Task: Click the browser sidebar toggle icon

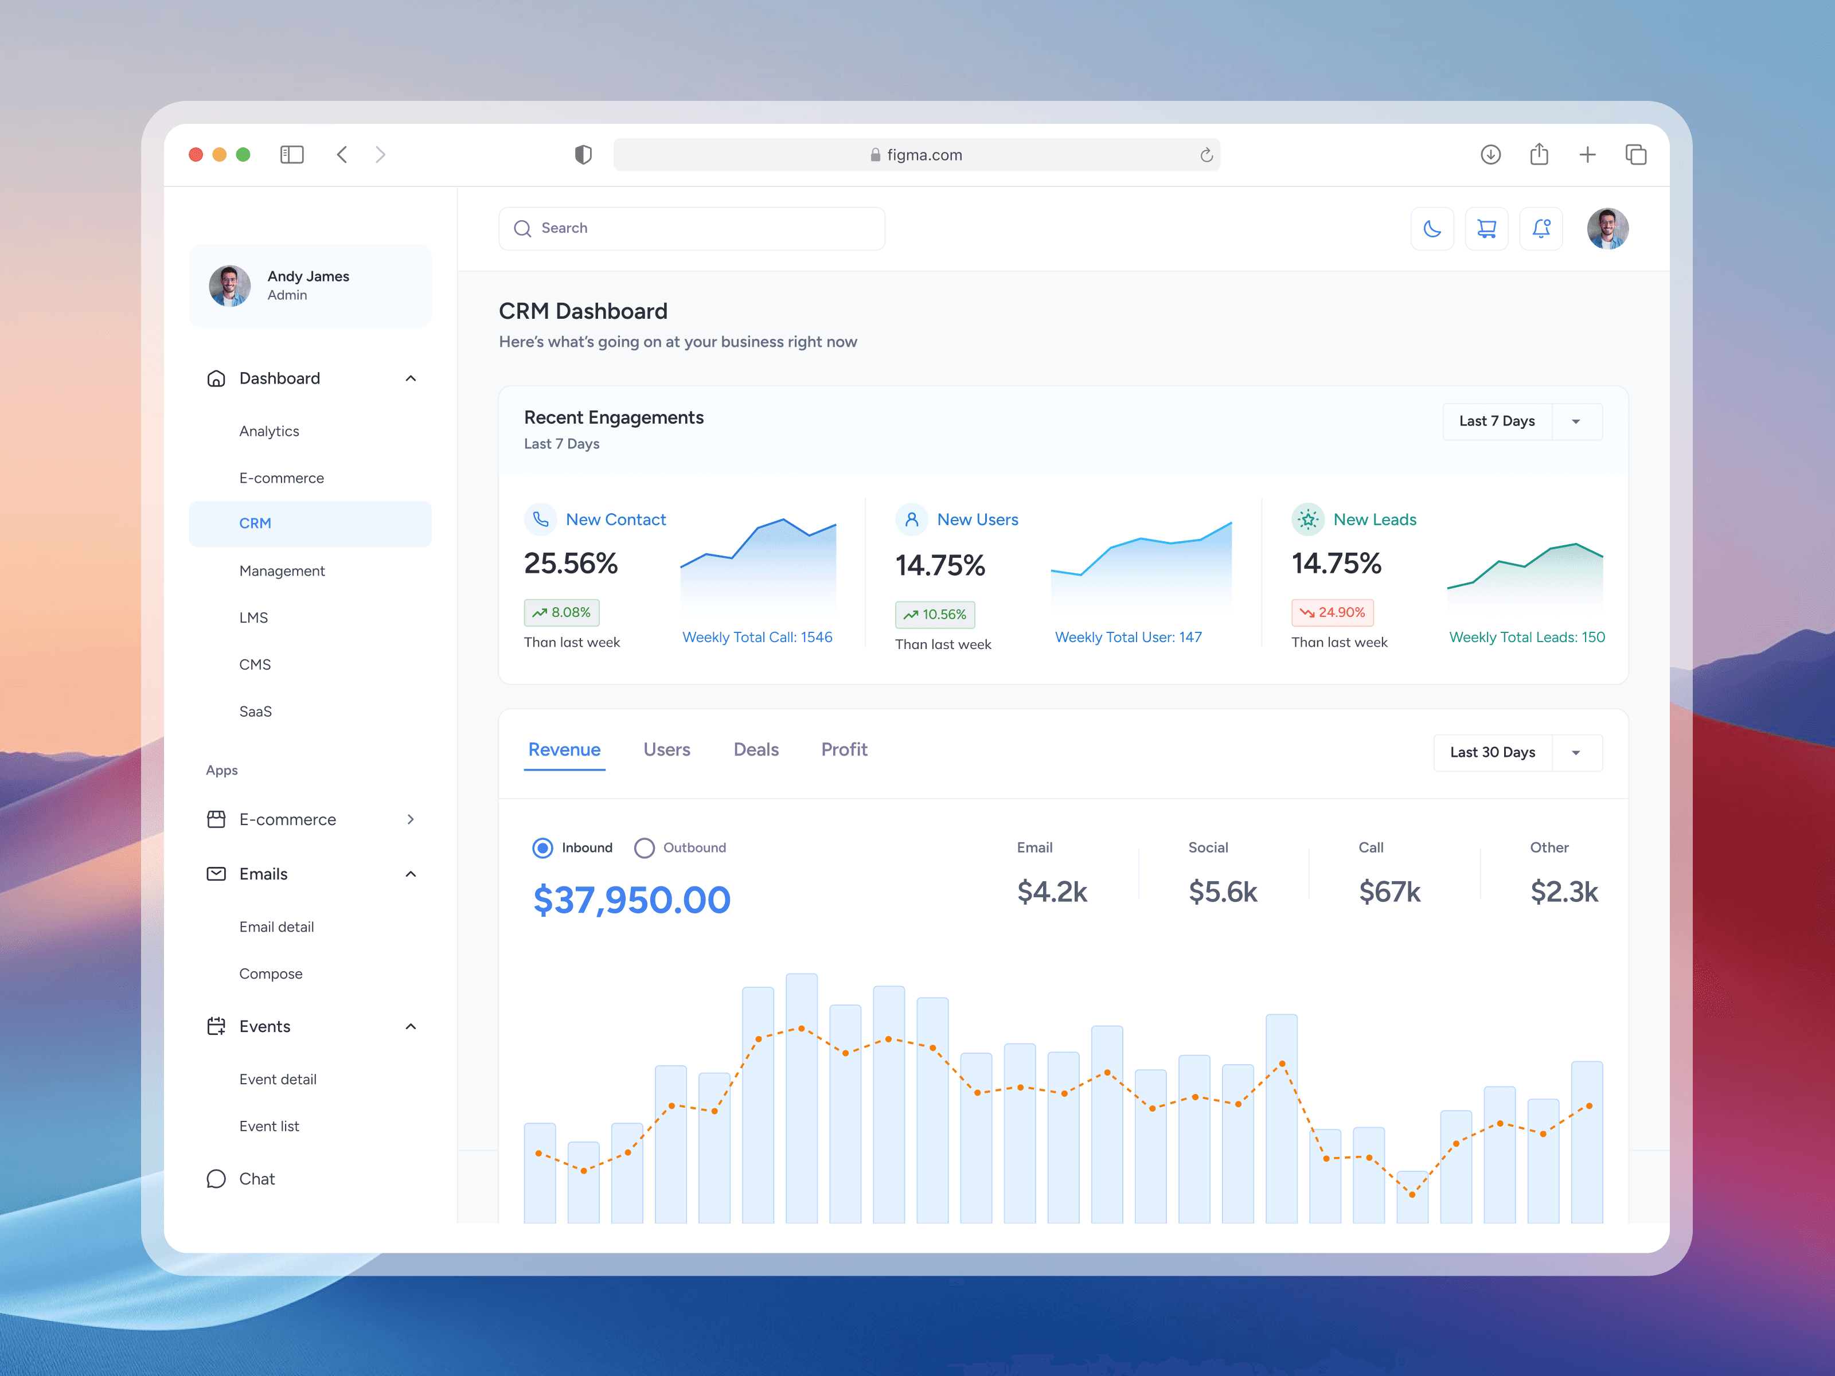Action: click(x=292, y=155)
